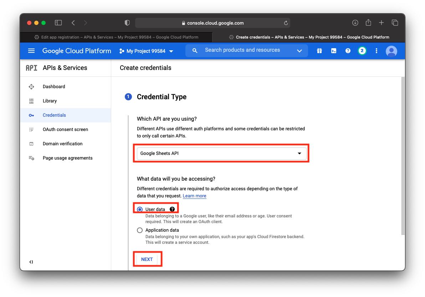Follow the Learn more link
Image resolution: width=425 pixels, height=297 pixels.
click(x=194, y=196)
